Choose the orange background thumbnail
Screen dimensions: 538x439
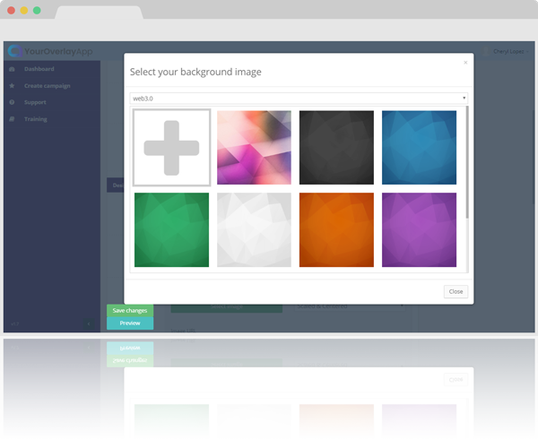336,229
